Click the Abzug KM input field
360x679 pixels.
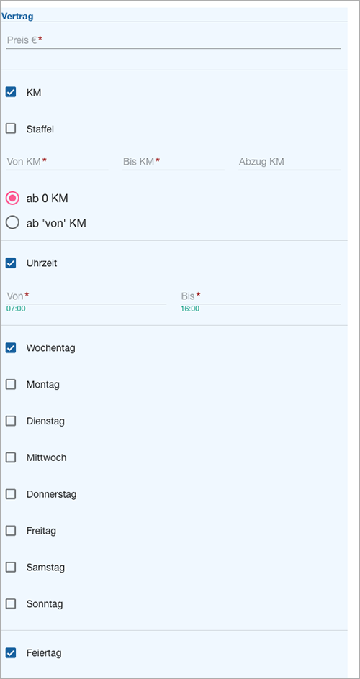pos(289,162)
